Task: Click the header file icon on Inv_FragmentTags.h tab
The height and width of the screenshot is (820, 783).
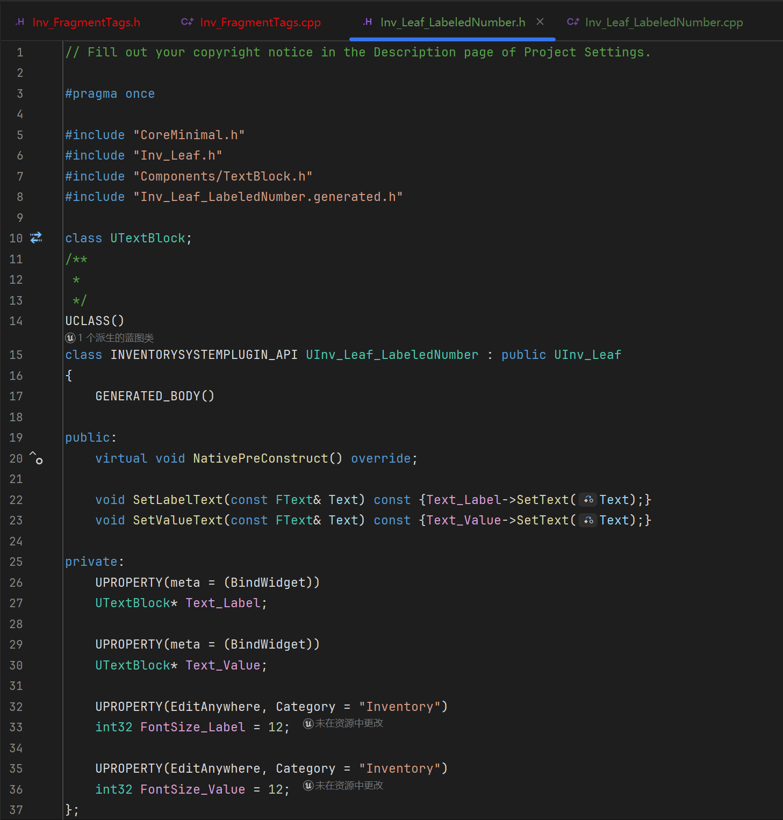Action: [x=20, y=22]
